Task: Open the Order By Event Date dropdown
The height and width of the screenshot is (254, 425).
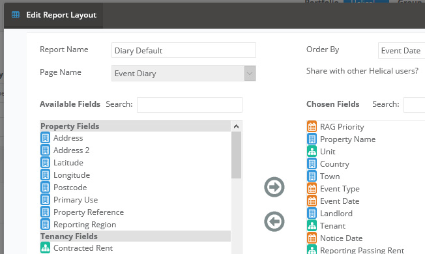Action: point(402,50)
